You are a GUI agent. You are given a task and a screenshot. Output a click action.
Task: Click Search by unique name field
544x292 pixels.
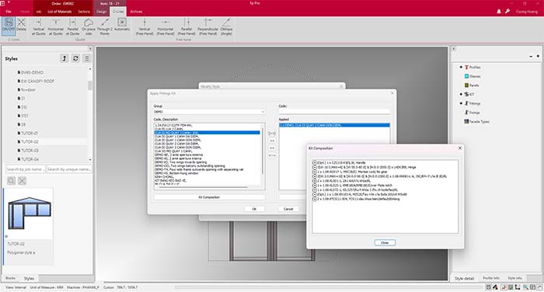pyautogui.click(x=69, y=169)
